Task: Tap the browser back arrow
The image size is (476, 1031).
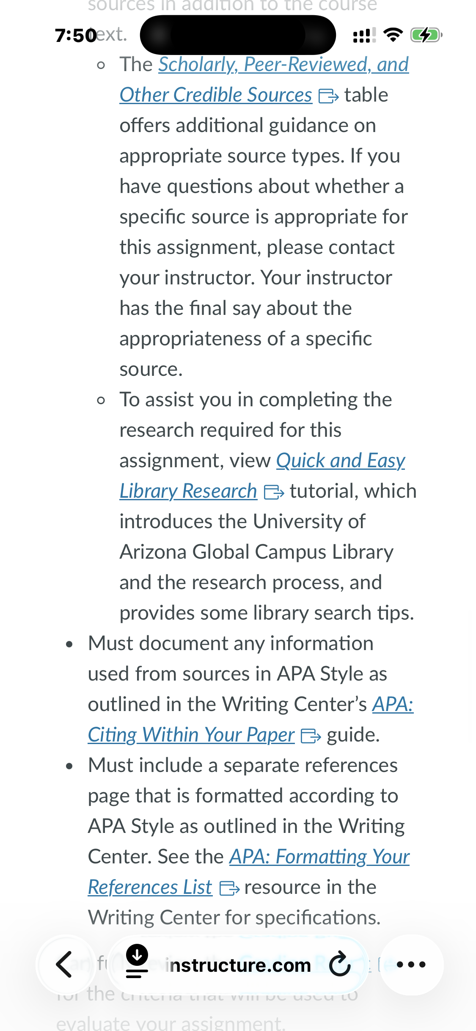Action: point(64,965)
